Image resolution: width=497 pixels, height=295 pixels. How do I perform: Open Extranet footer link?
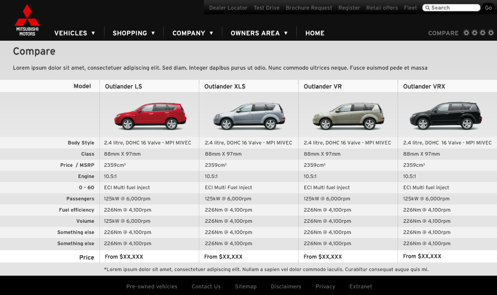tap(361, 286)
